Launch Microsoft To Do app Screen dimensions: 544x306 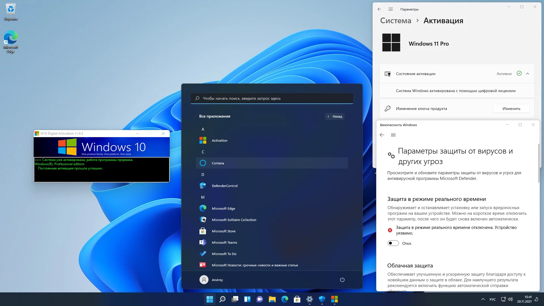[224, 254]
